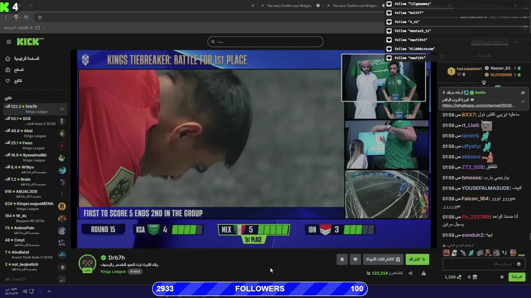Expand the pinned message chevron
The height and width of the screenshot is (298, 531).
point(523,101)
